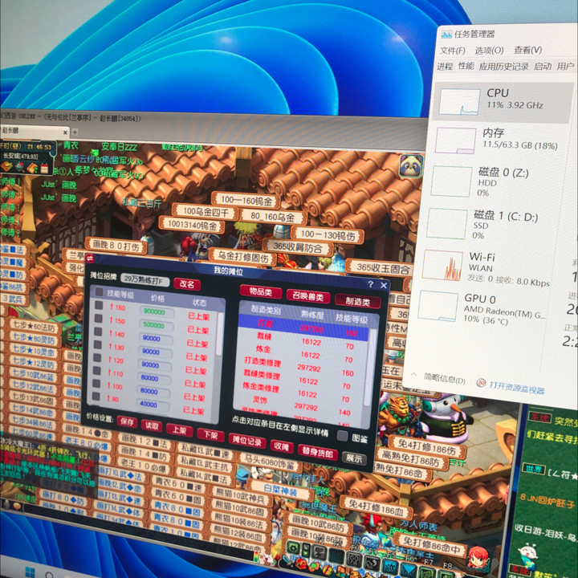Screen dimensions: 578x578
Task: Click the white mascot emoticon in chat panel
Action: 528,556
